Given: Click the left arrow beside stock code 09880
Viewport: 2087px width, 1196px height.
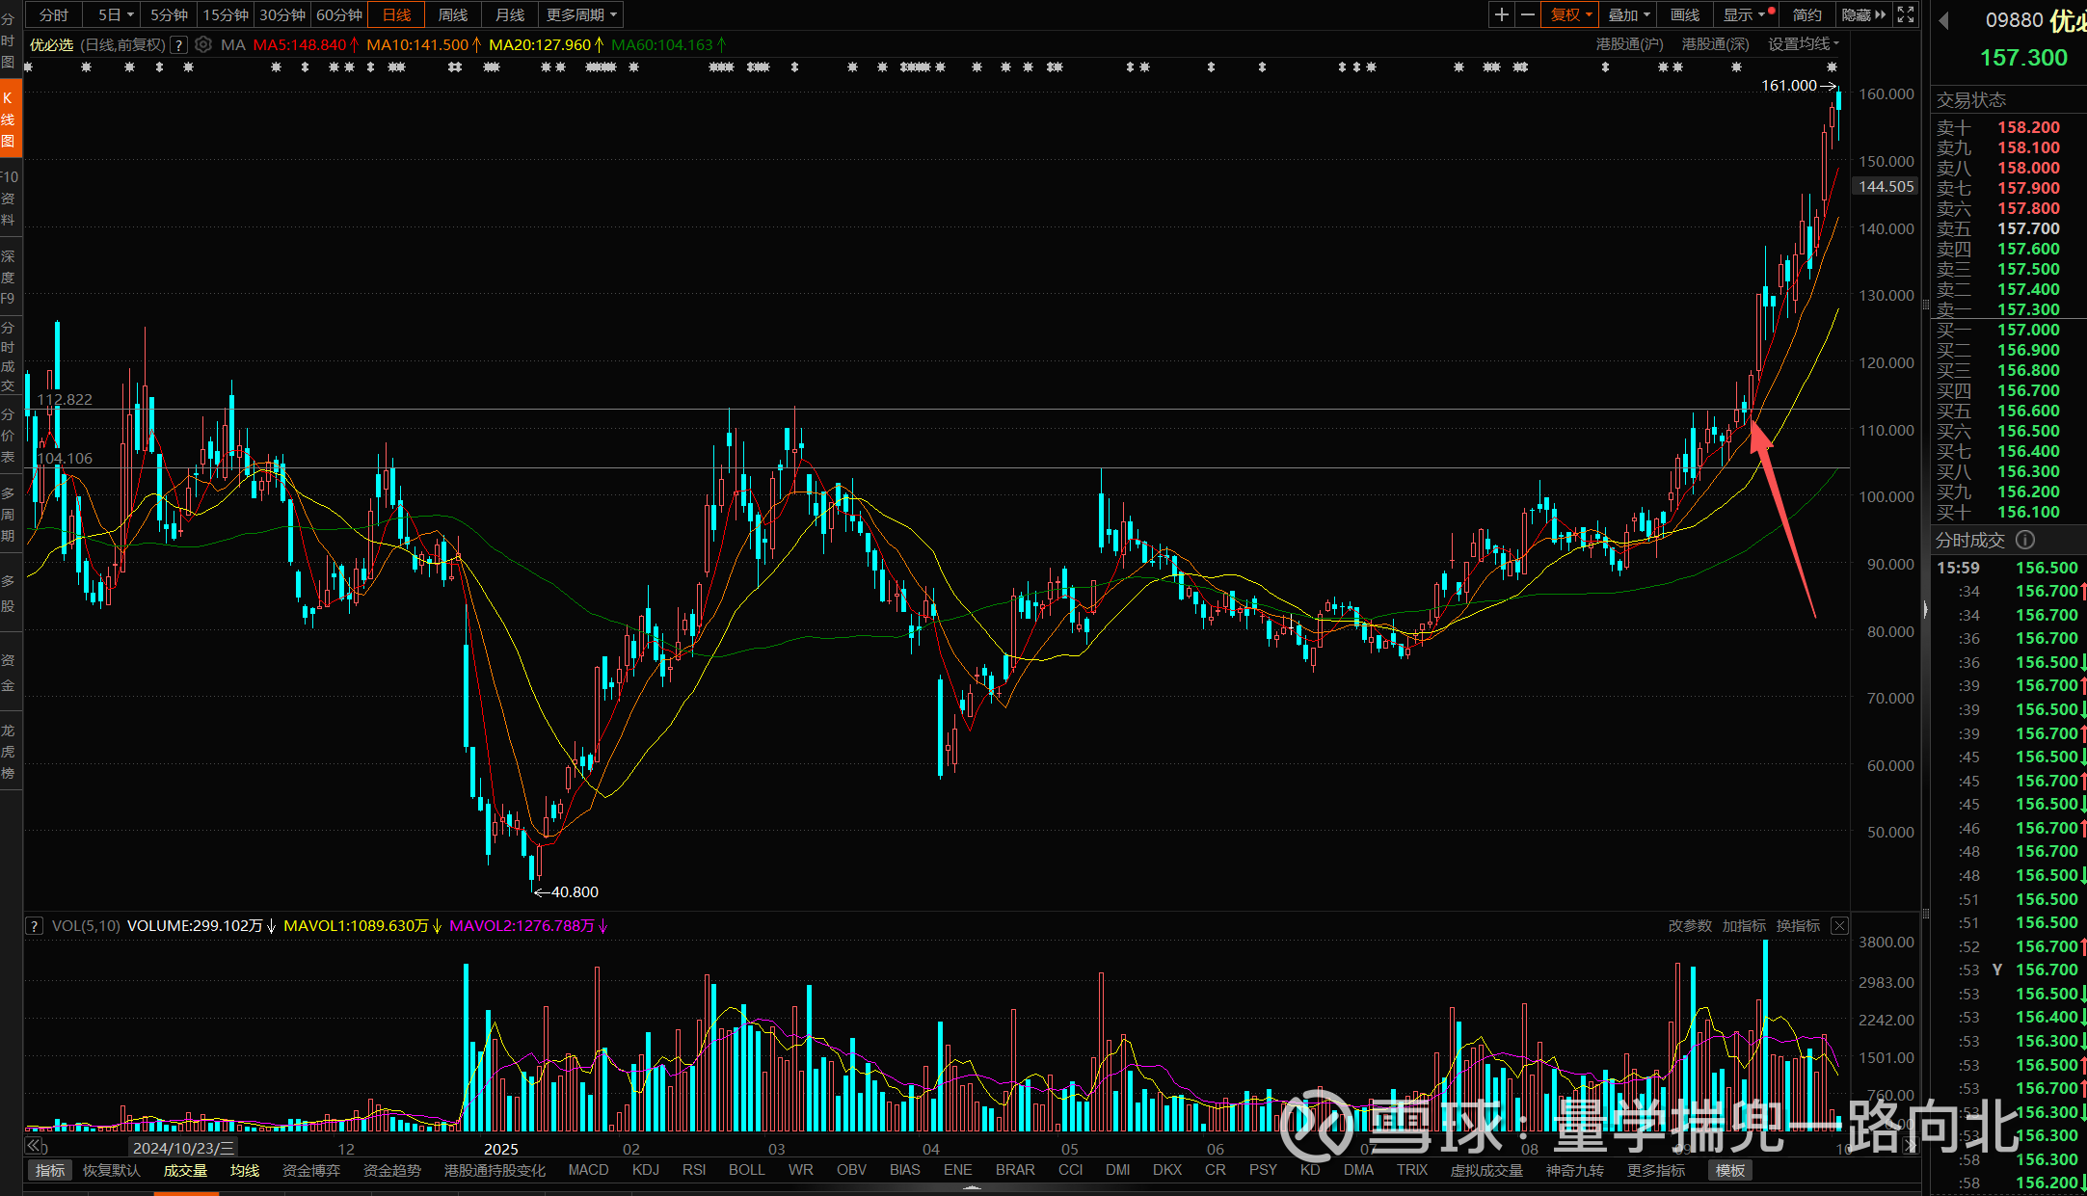Looking at the screenshot, I should click(1943, 20).
